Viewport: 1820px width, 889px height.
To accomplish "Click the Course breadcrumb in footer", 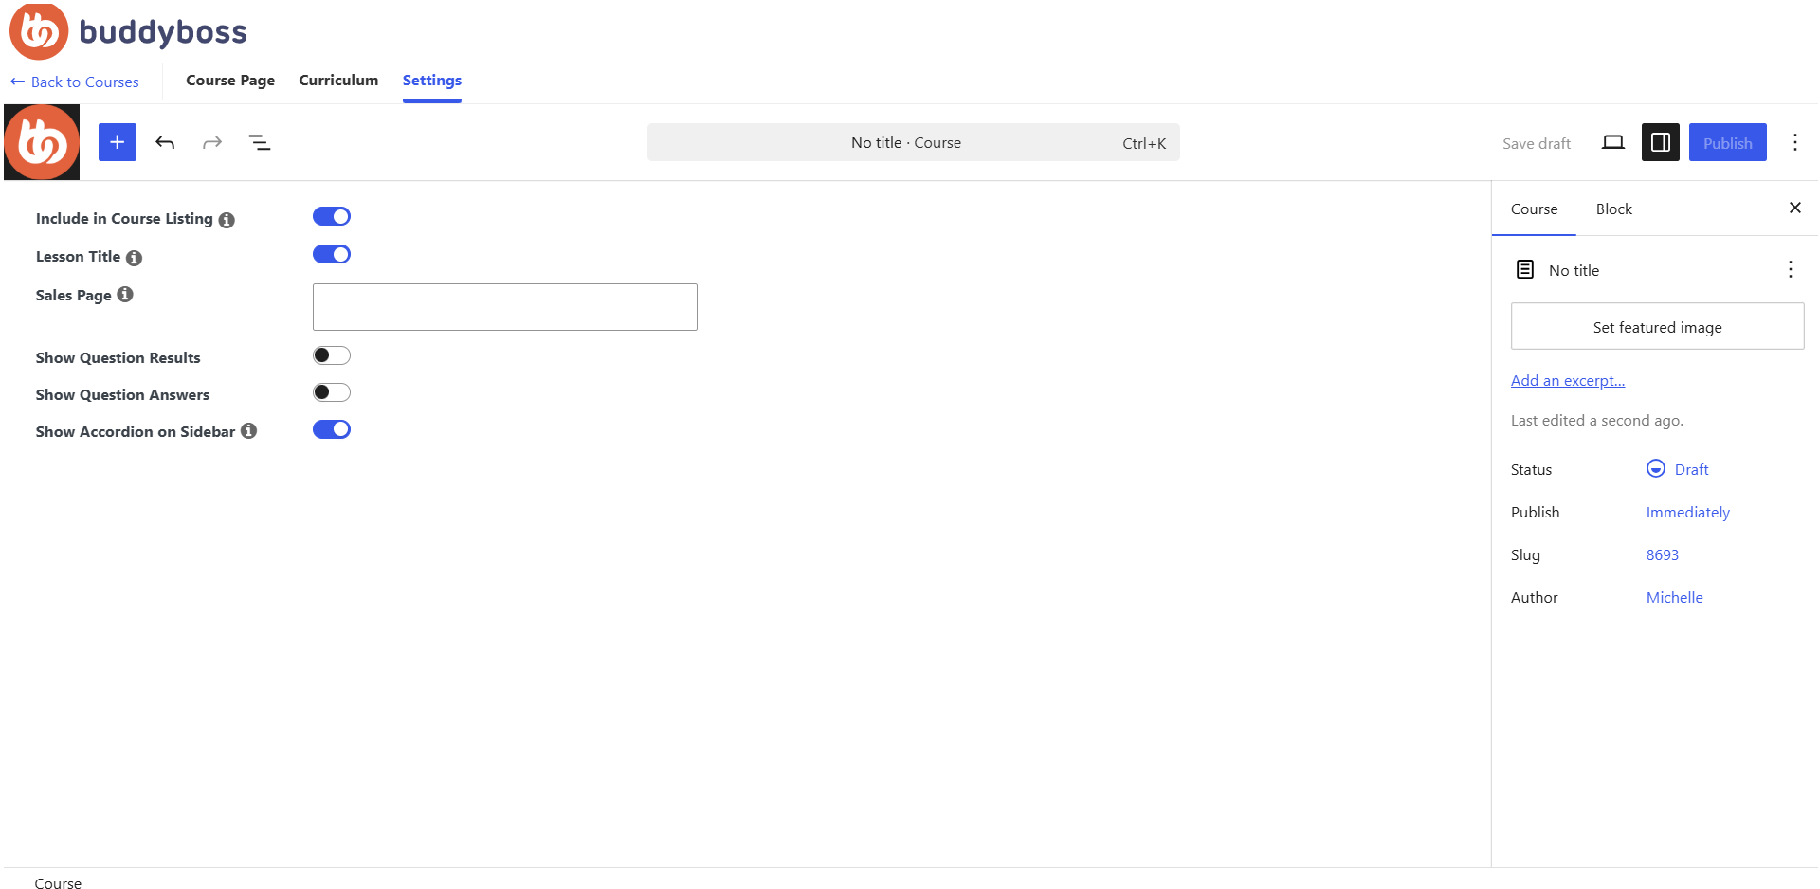I will (x=58, y=883).
